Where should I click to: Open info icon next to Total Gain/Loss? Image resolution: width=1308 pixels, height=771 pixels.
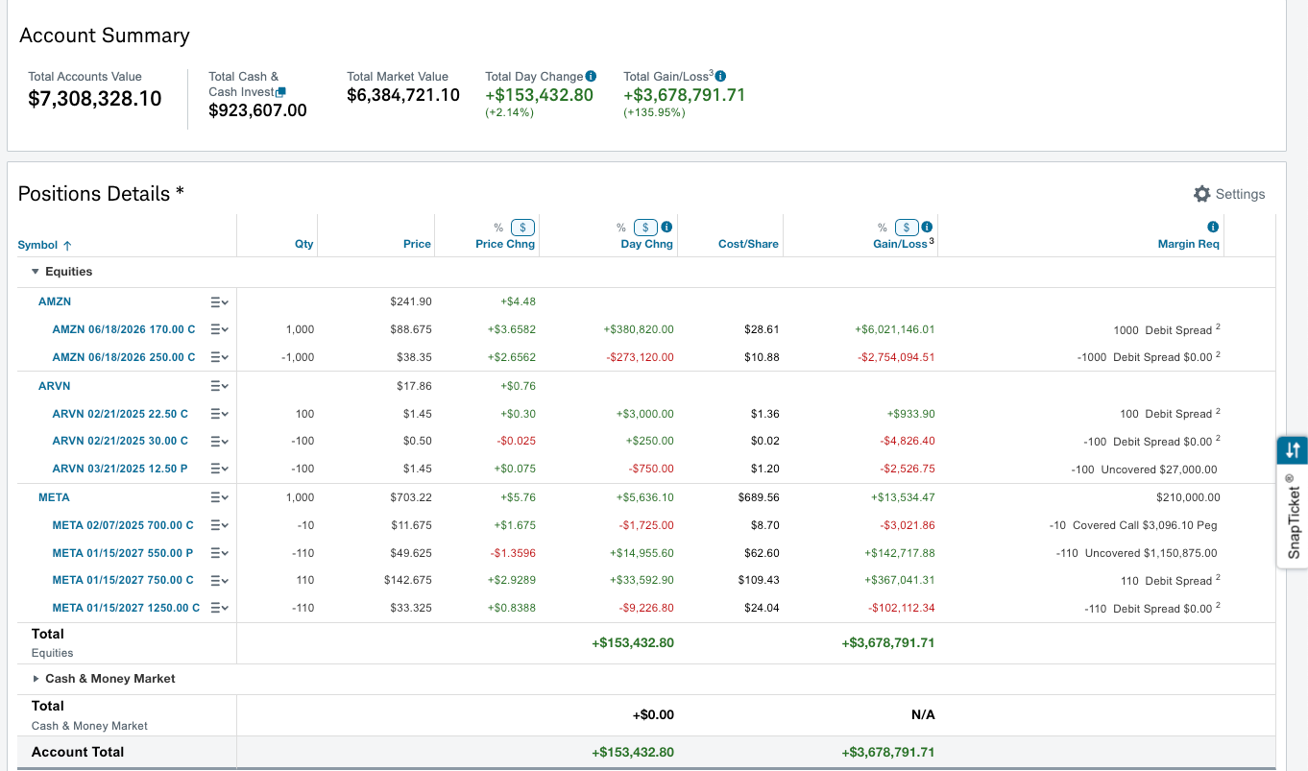tap(720, 76)
